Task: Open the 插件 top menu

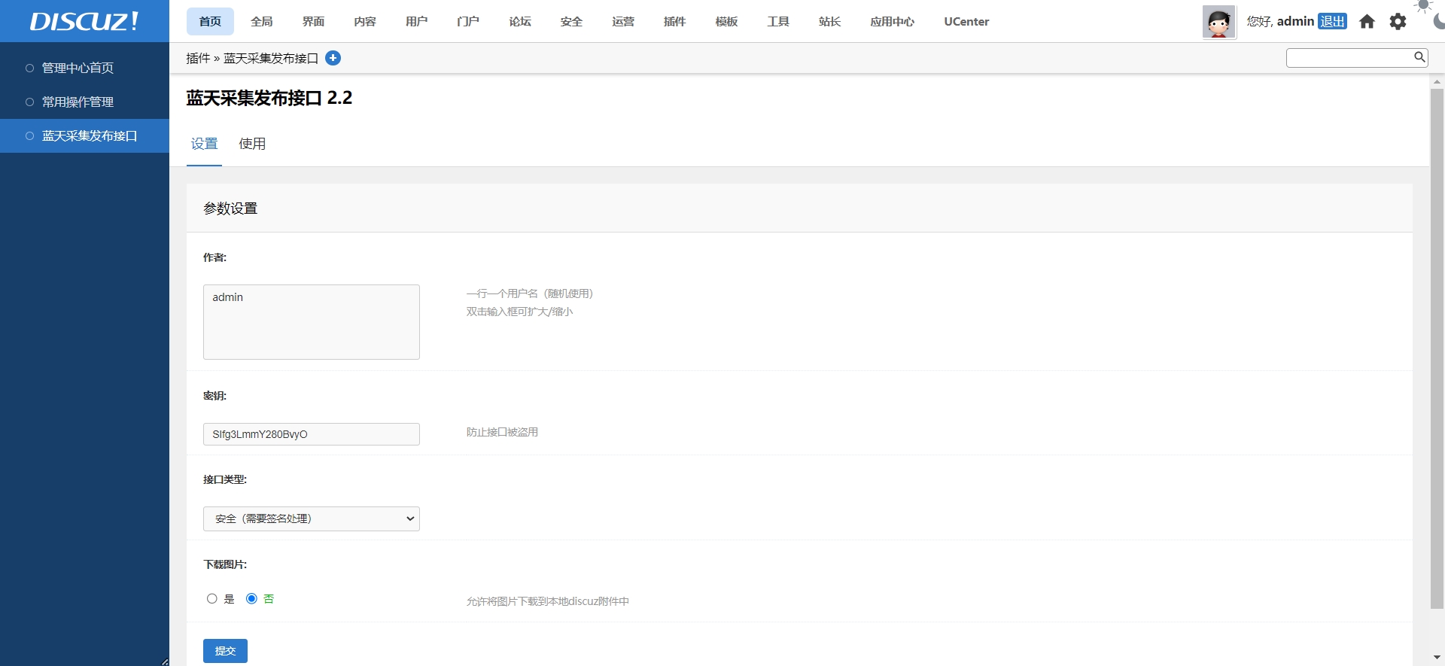Action: 674,22
